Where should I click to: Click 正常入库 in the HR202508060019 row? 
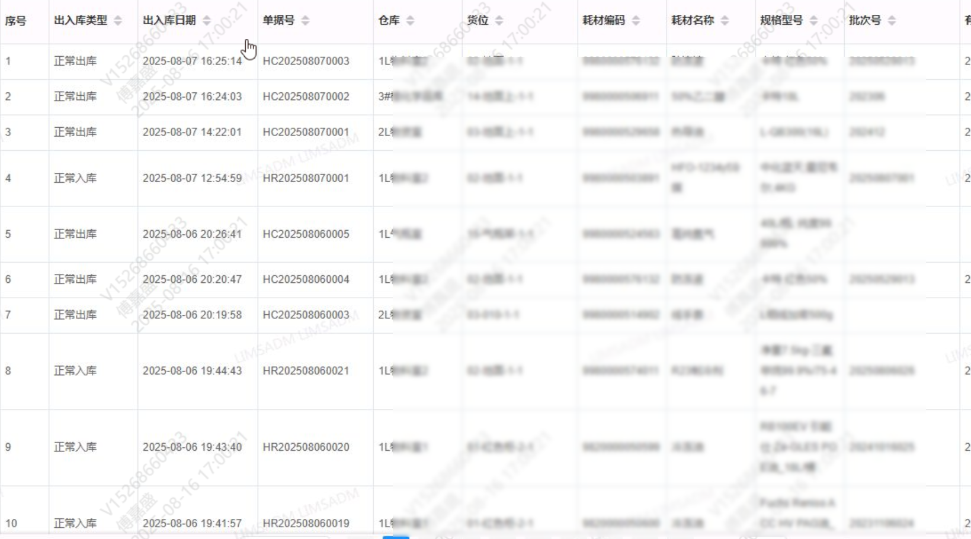[75, 524]
